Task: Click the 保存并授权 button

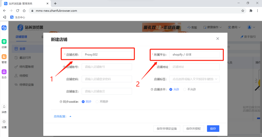Action: tap(193, 129)
